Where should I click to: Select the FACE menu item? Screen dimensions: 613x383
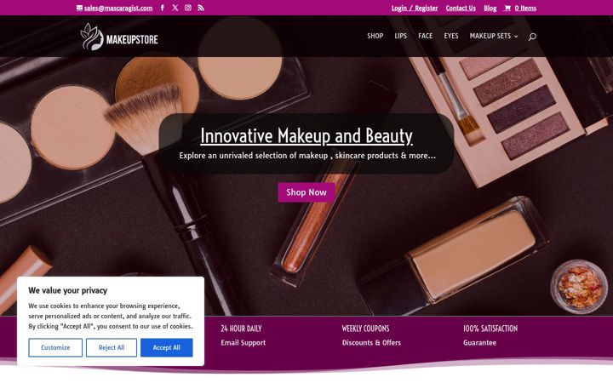coord(426,36)
